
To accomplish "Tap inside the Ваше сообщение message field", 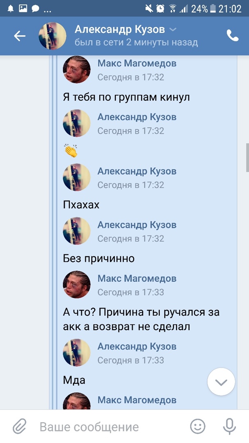I will [110, 426].
